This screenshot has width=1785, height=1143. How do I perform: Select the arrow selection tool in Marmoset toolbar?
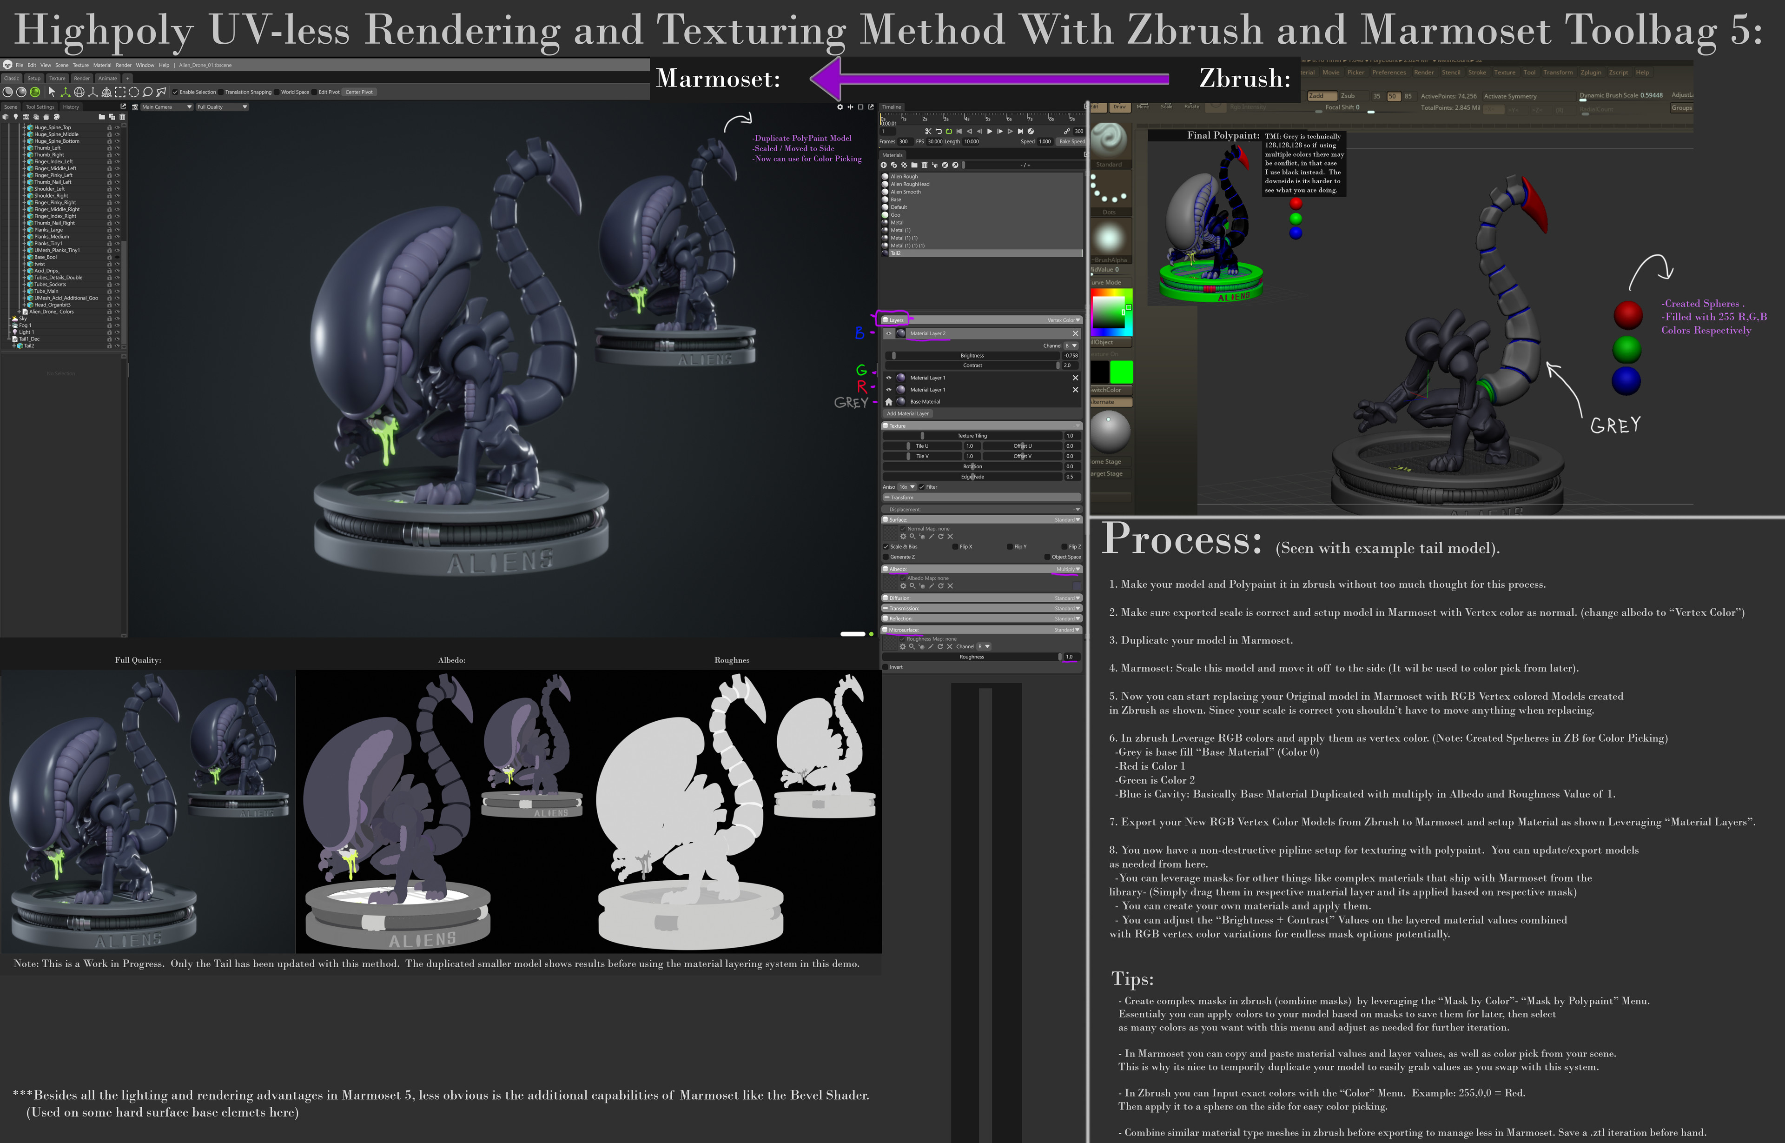[51, 92]
